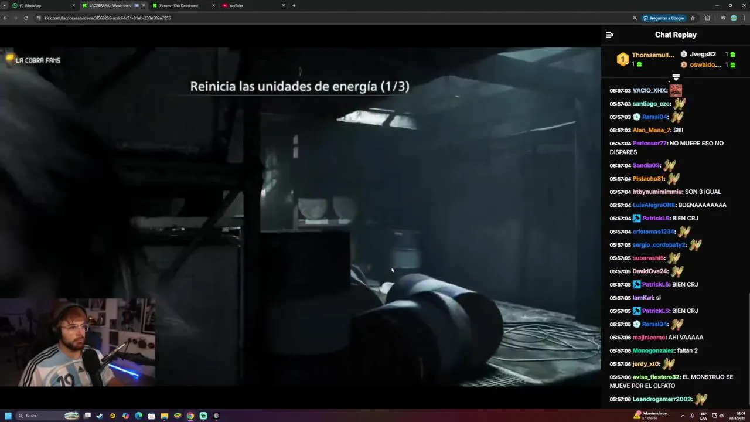Open oswaldo... in the gift leaderboard
Image resolution: width=750 pixels, height=422 pixels.
(705, 64)
